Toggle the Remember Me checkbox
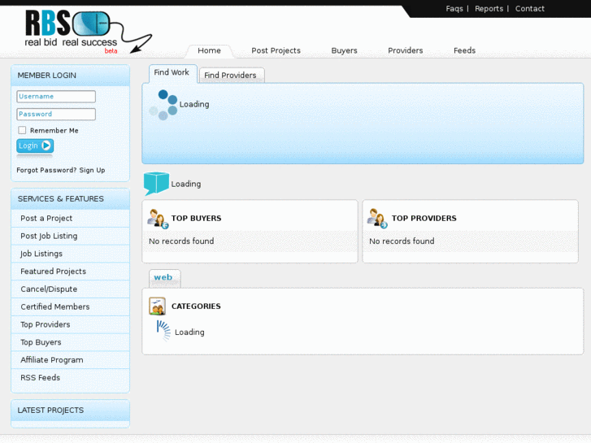 click(22, 130)
